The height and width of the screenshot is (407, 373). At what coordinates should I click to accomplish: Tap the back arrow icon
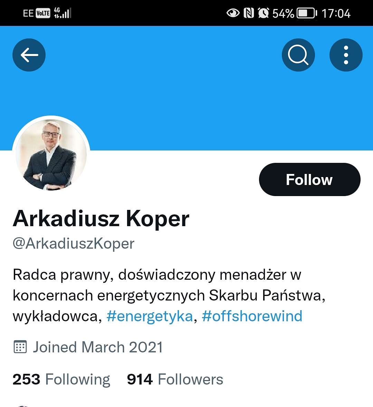coord(29,55)
